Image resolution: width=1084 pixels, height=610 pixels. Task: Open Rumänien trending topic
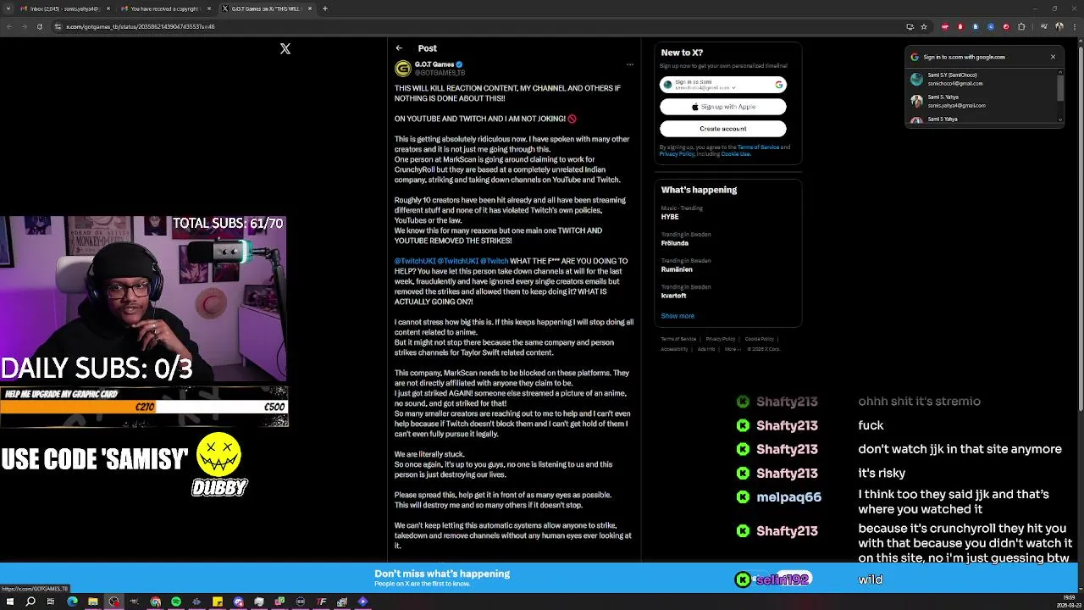point(677,269)
